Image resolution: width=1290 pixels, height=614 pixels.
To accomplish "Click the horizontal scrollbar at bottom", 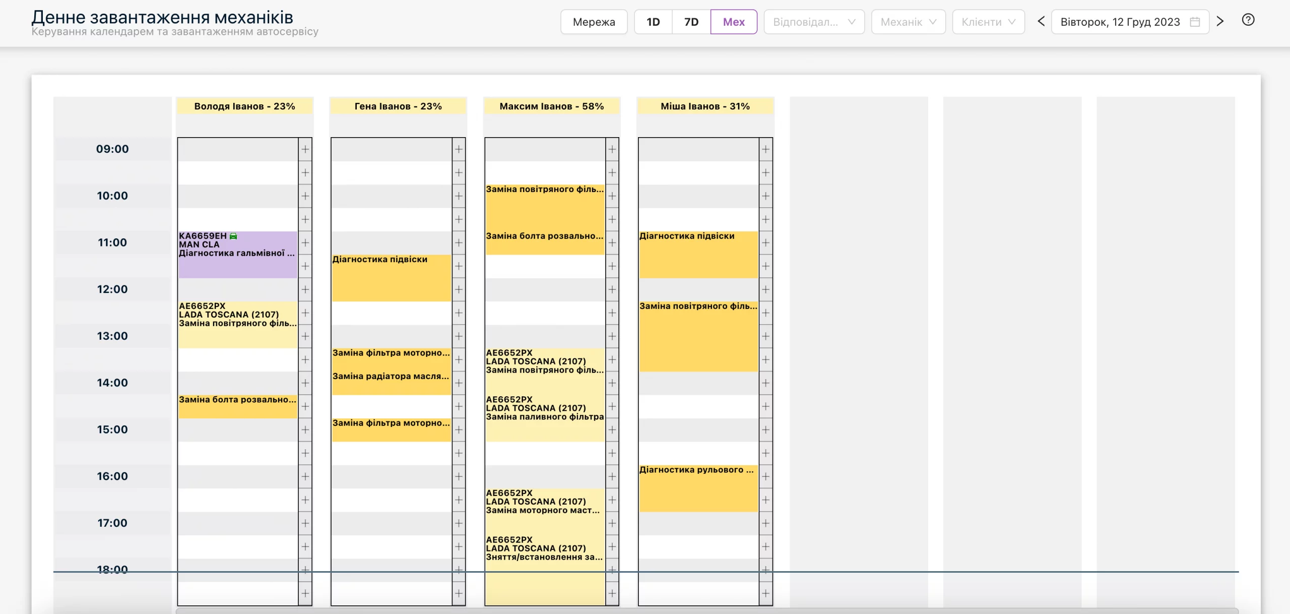I will tap(707, 611).
